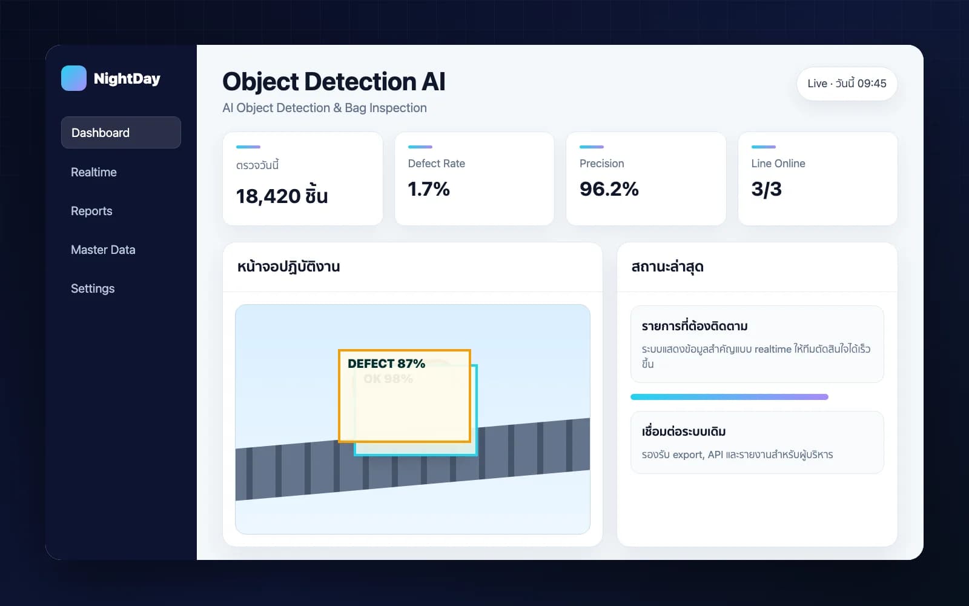Click the AI Object Detection & Bag Inspection subtitle
This screenshot has width=969, height=606.
(325, 108)
